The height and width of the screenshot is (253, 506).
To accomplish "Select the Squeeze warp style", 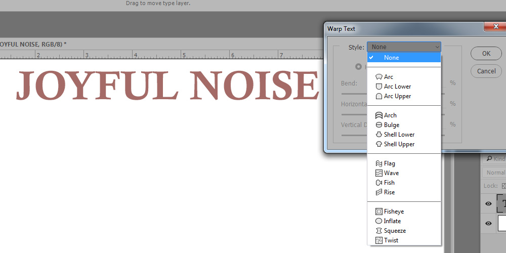I will pyautogui.click(x=404, y=231).
